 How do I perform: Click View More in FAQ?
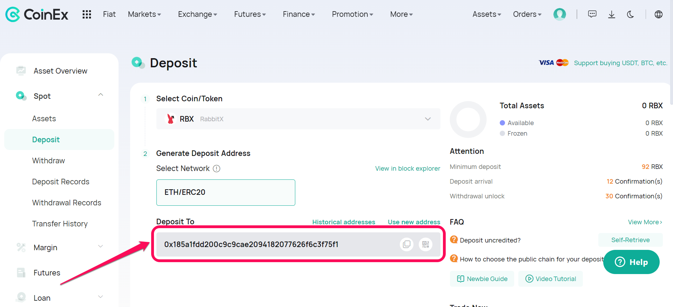tap(645, 222)
